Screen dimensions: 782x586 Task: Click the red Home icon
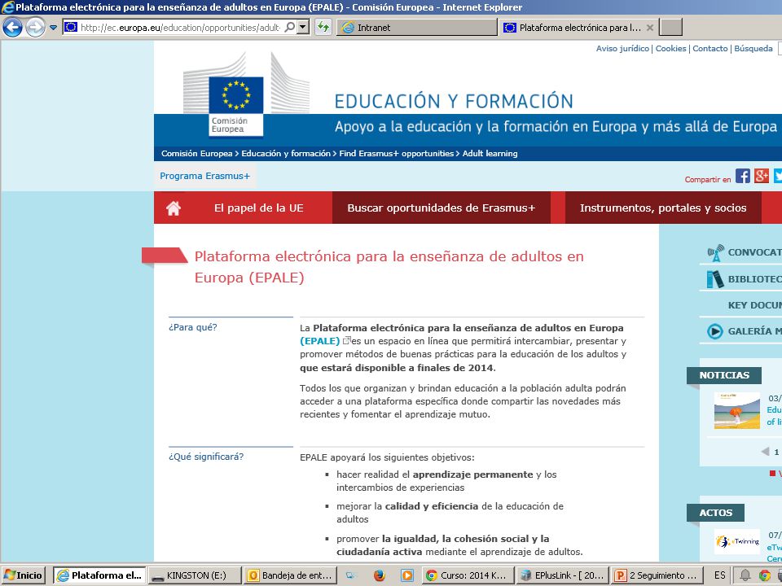pyautogui.click(x=173, y=208)
